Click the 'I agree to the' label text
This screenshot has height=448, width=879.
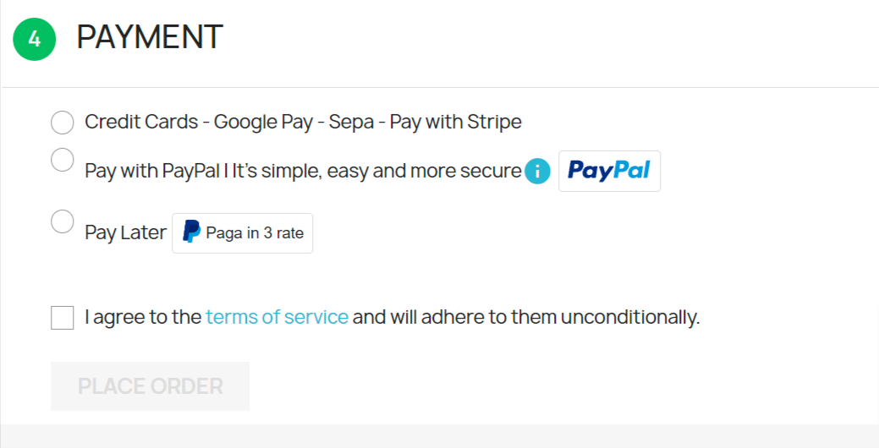143,317
